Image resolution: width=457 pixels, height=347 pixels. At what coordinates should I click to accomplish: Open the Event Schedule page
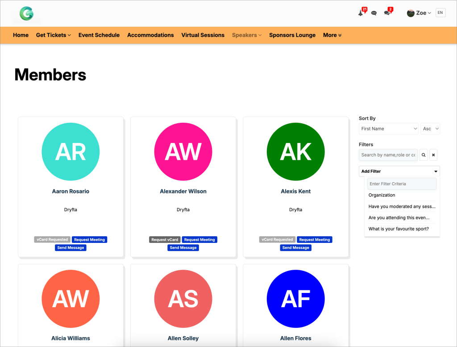point(99,35)
